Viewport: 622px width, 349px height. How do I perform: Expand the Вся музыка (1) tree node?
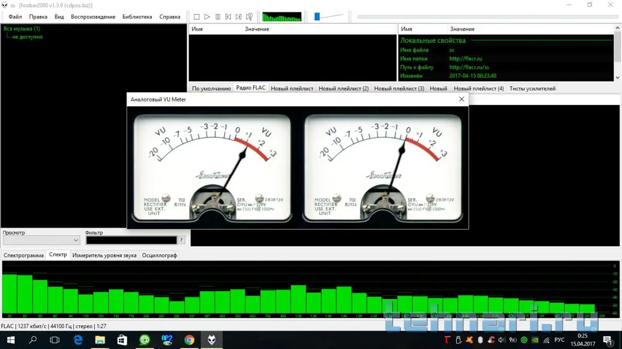click(x=22, y=29)
